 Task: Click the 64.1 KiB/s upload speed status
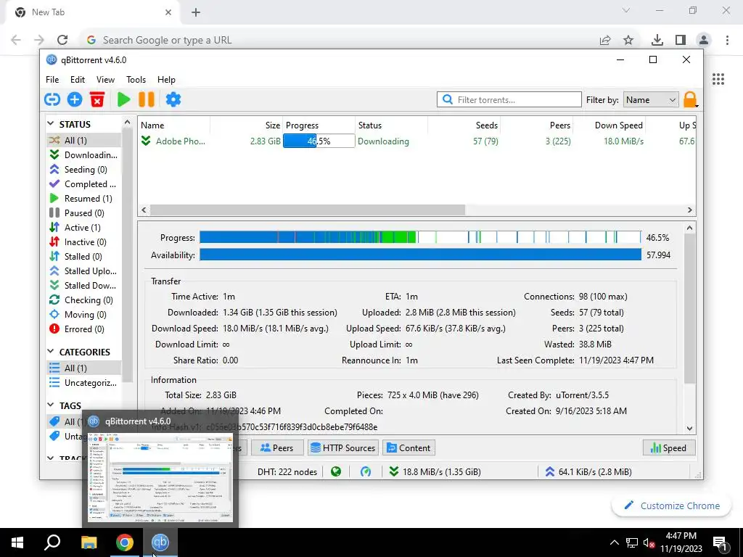click(x=588, y=471)
